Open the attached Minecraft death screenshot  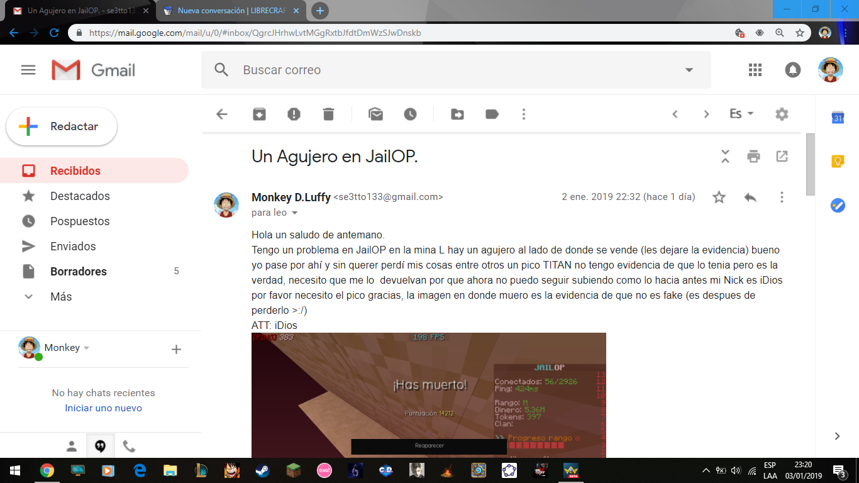(x=429, y=395)
